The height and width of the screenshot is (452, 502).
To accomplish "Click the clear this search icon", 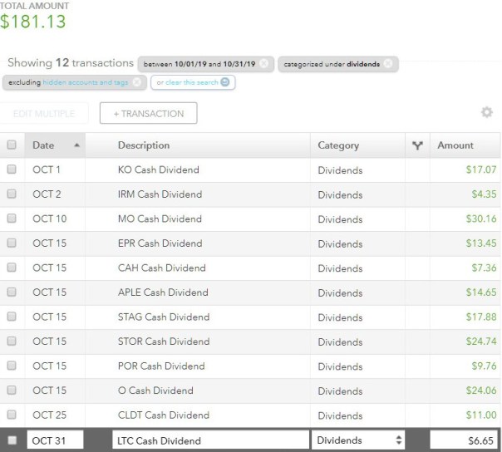I will click(x=225, y=82).
